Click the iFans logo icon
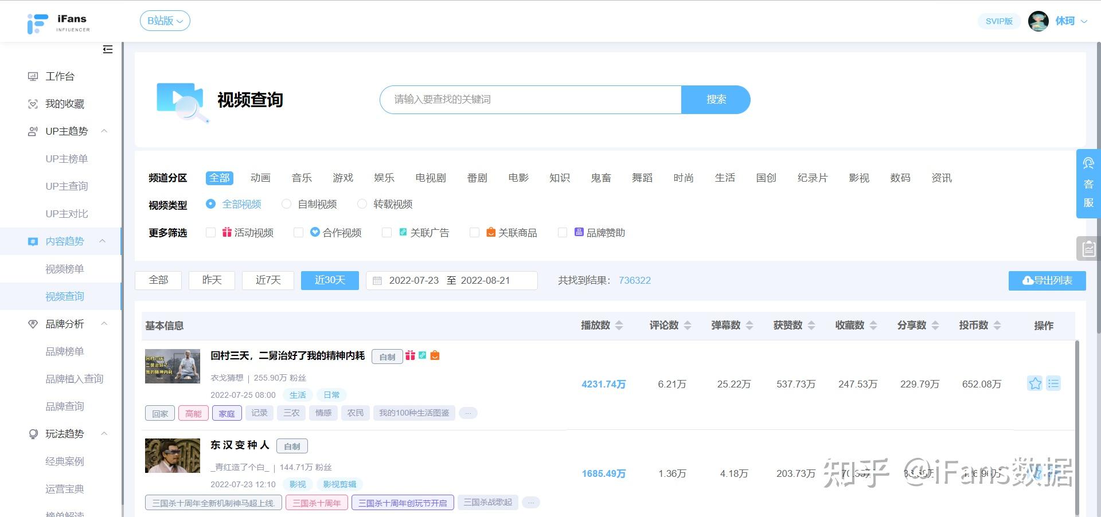This screenshot has width=1101, height=517. [x=37, y=23]
